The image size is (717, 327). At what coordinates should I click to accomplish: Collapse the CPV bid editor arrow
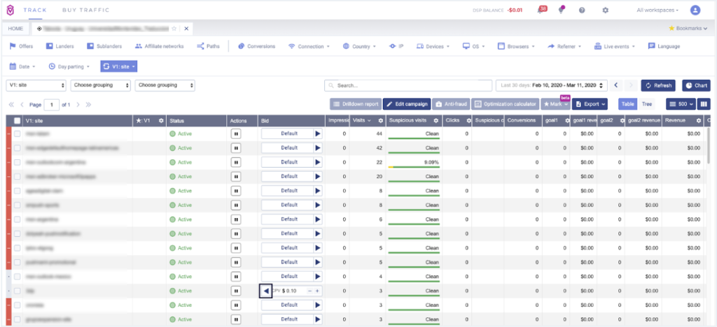pyautogui.click(x=265, y=291)
